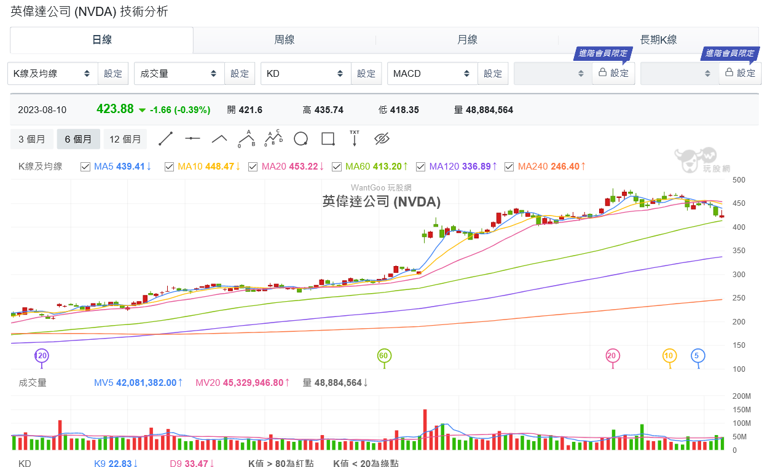Viewport: 762px width, 467px height.
Task: Click the purple 120 moving average marker
Action: coord(42,355)
